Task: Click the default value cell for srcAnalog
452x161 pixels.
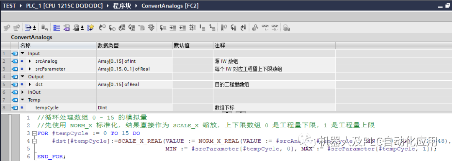Action: [x=193, y=61]
